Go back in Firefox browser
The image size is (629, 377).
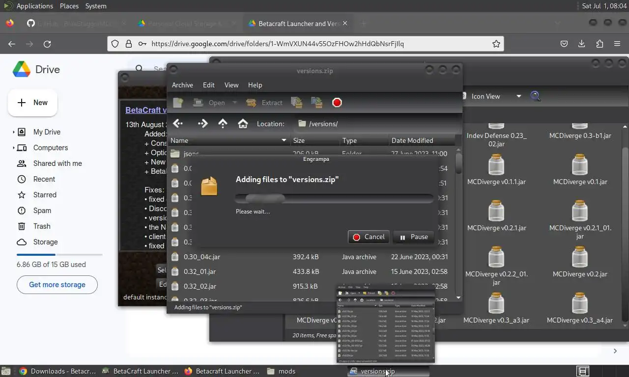pyautogui.click(x=12, y=44)
